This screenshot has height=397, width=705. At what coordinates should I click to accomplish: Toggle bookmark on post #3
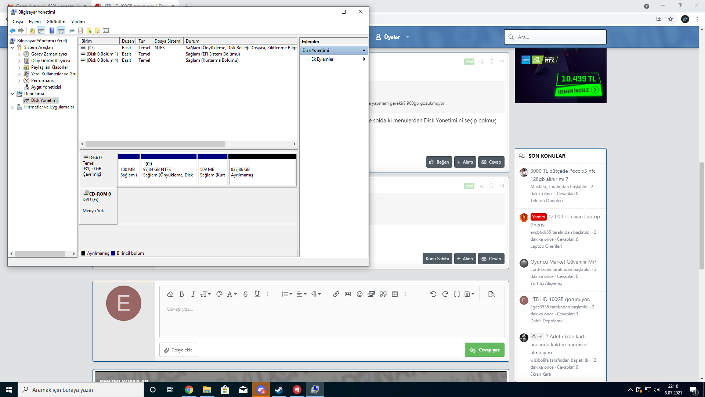[491, 62]
